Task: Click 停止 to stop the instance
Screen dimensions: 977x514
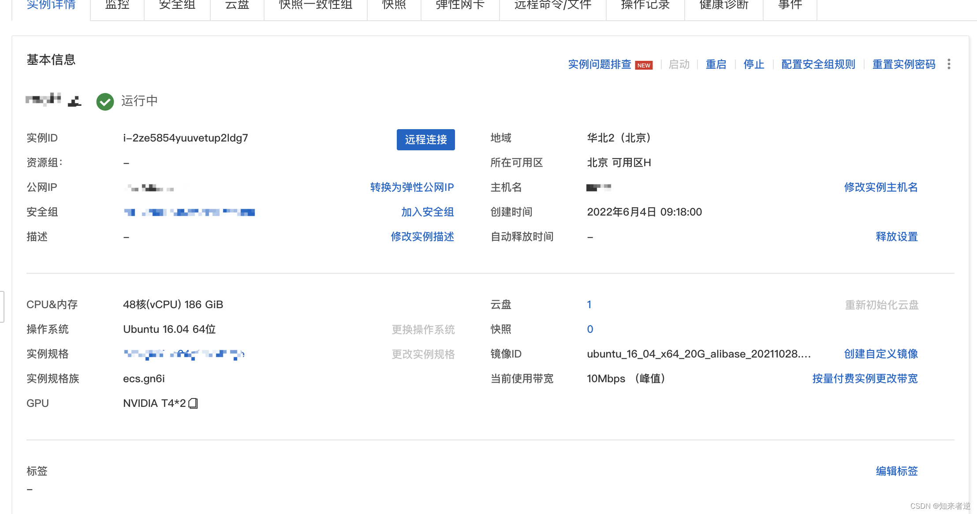Action: click(x=754, y=64)
